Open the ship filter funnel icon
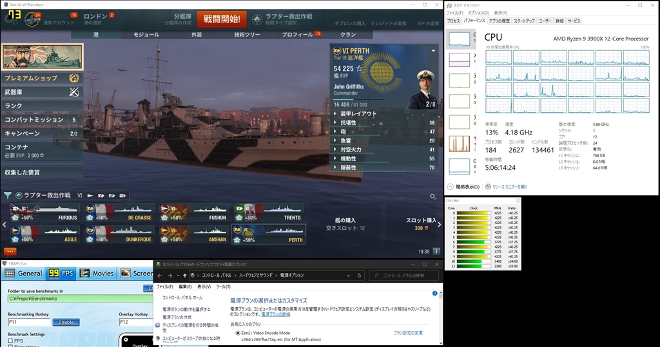 [8, 195]
